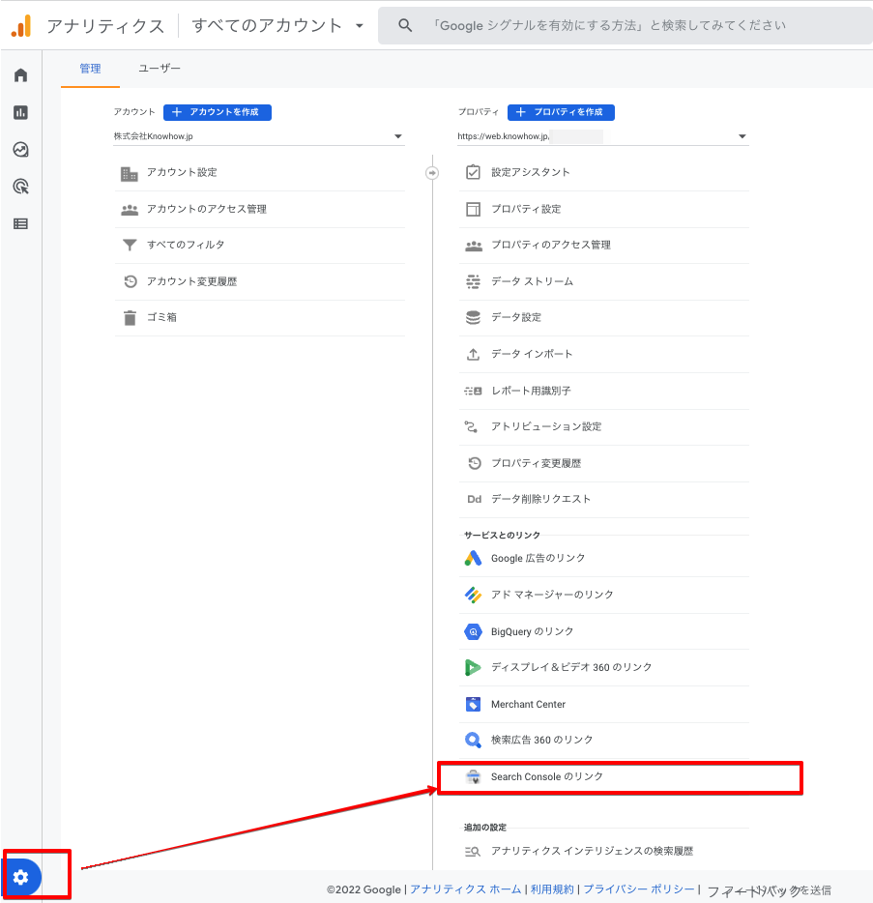Switch to the ユーザー tab
873x903 pixels.
[x=160, y=69]
